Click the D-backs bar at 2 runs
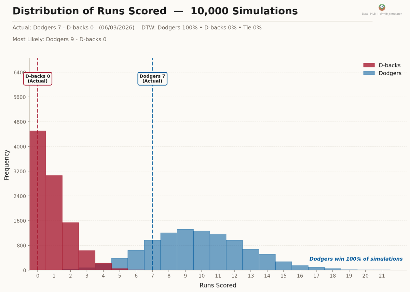Screen dimensions: 410x292 click(x=70, y=246)
